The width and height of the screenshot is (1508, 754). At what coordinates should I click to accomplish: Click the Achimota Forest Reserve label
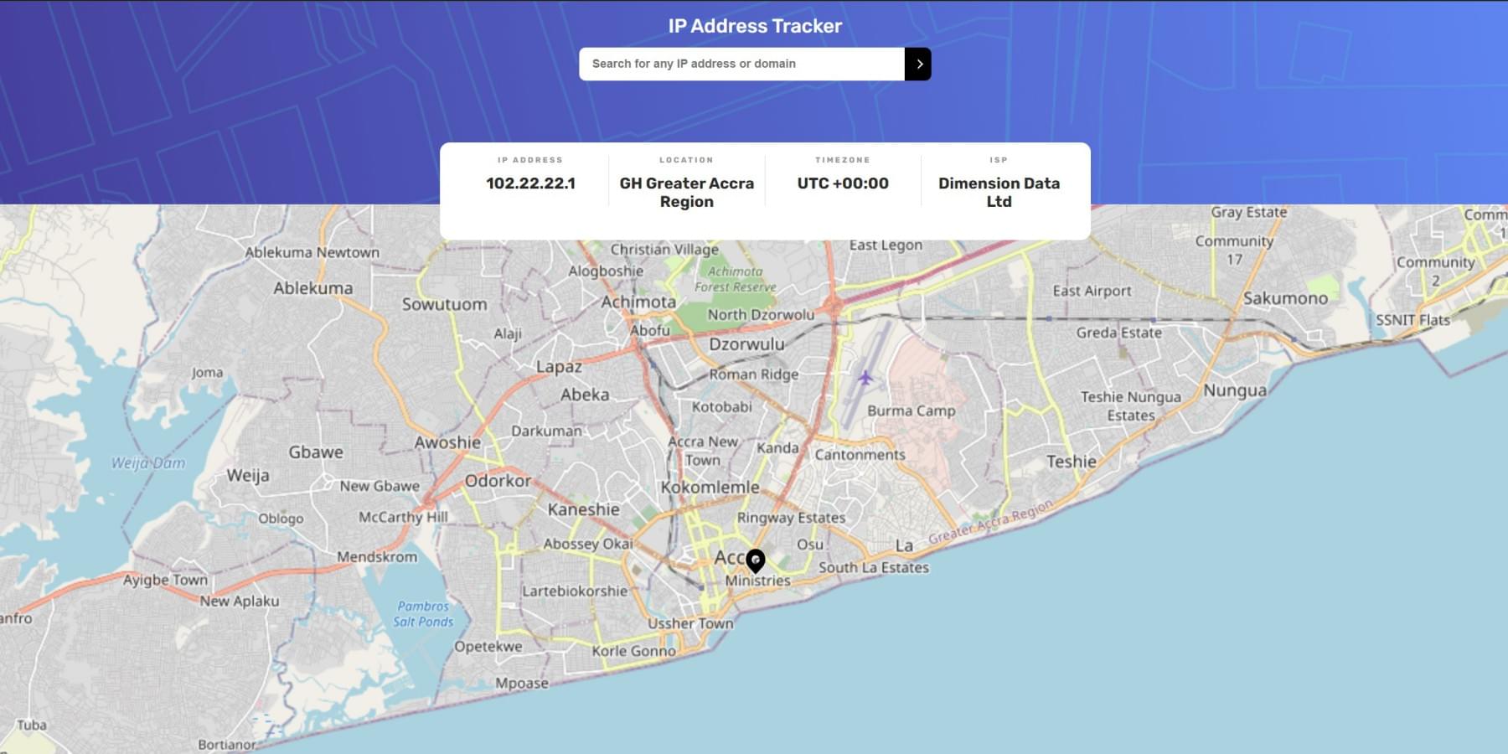click(x=735, y=279)
